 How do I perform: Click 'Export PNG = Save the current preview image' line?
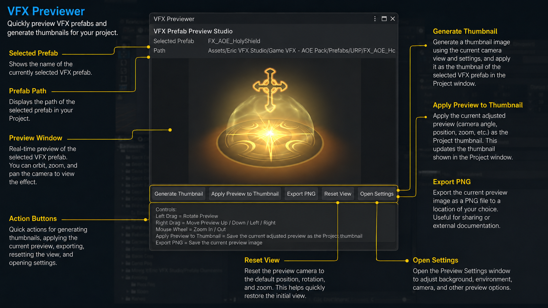pyautogui.click(x=209, y=243)
